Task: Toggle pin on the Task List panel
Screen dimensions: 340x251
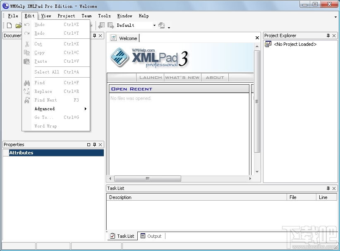Action: 328,189
